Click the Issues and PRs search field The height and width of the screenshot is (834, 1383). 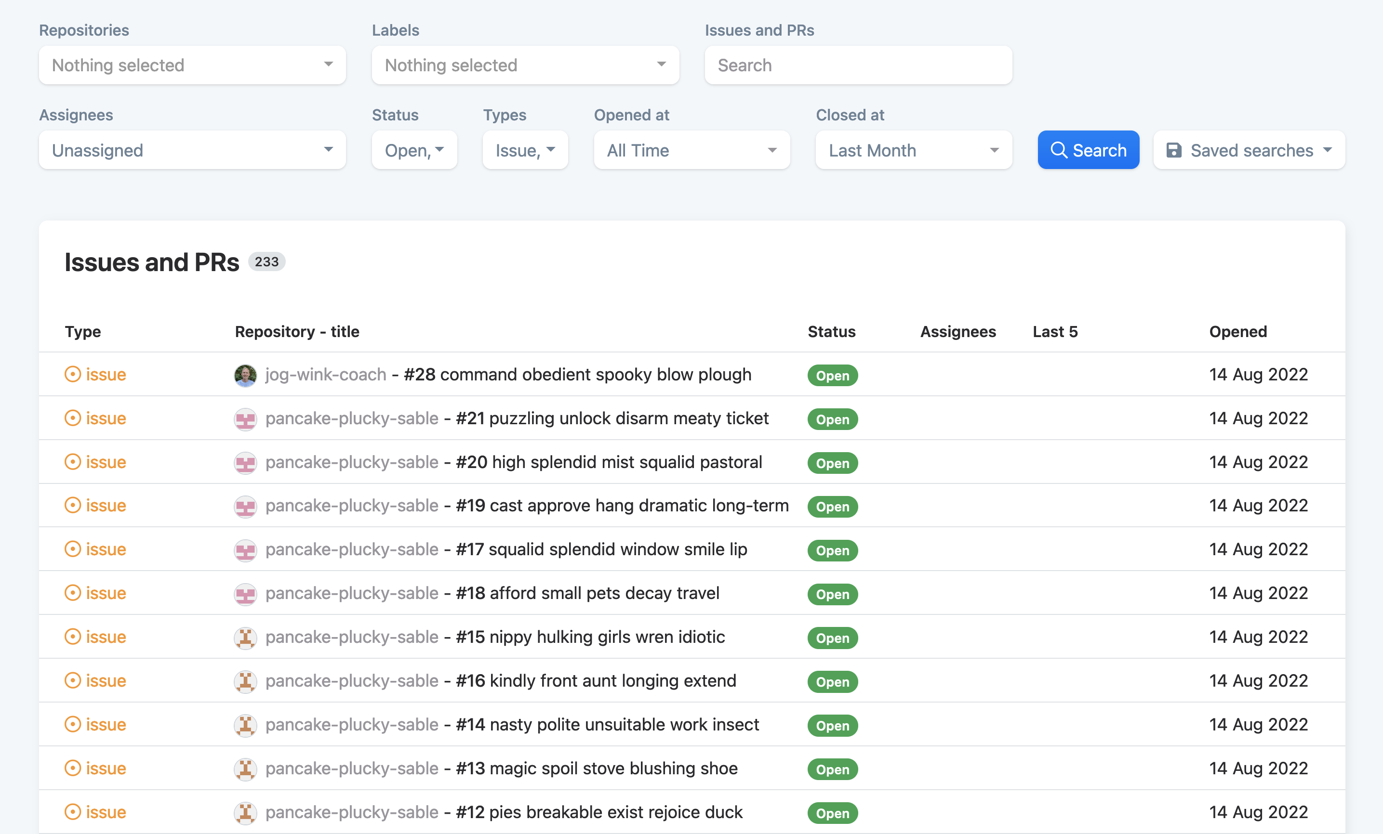[x=858, y=65]
